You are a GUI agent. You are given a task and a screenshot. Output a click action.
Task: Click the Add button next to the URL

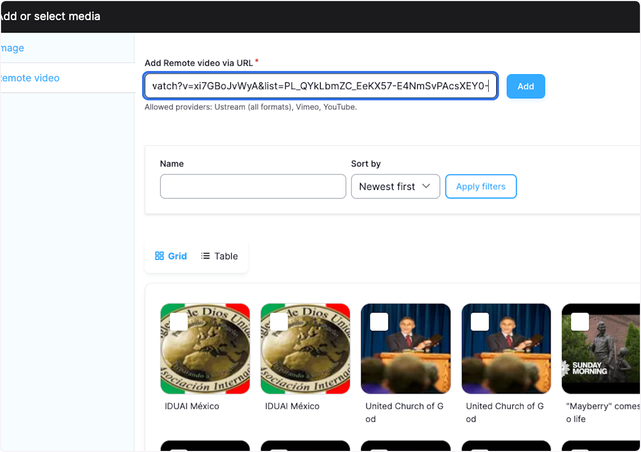coord(525,86)
